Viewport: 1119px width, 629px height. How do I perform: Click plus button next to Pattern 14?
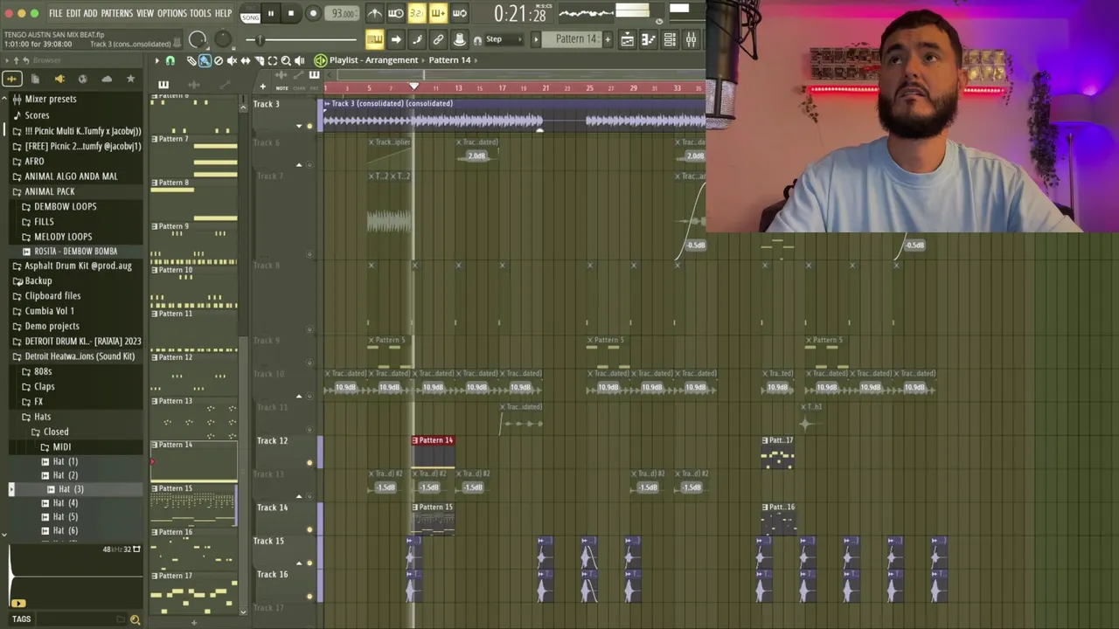(608, 39)
